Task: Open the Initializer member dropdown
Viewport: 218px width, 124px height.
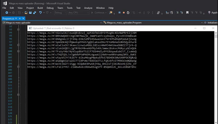Action: 211,23
